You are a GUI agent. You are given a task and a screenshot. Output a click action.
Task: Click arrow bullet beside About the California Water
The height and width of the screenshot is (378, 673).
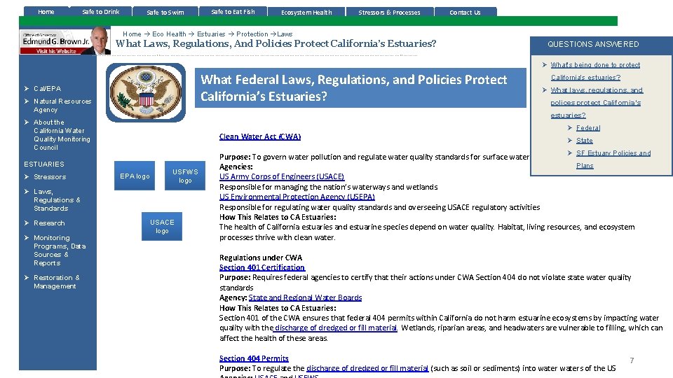[x=27, y=122]
